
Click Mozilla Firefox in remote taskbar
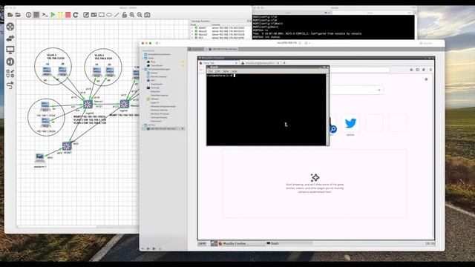(x=241, y=243)
